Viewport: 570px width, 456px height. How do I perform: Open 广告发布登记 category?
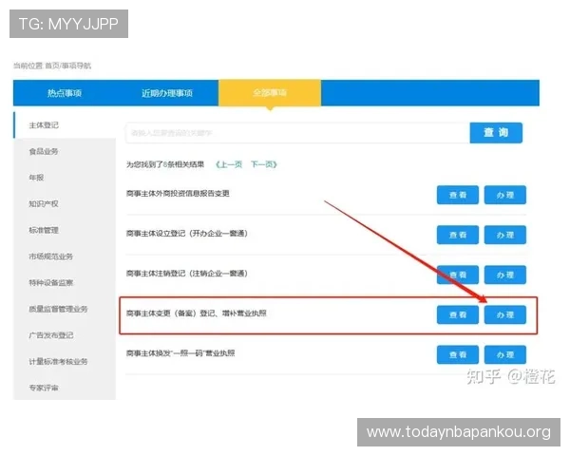pos(51,335)
